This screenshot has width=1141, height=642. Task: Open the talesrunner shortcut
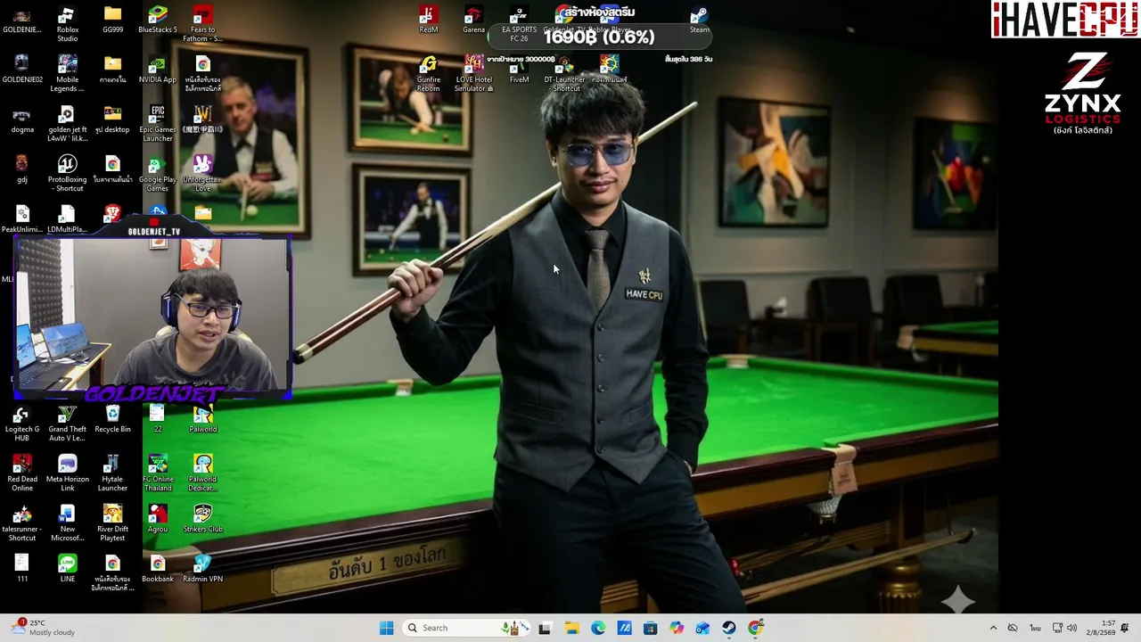point(22,523)
